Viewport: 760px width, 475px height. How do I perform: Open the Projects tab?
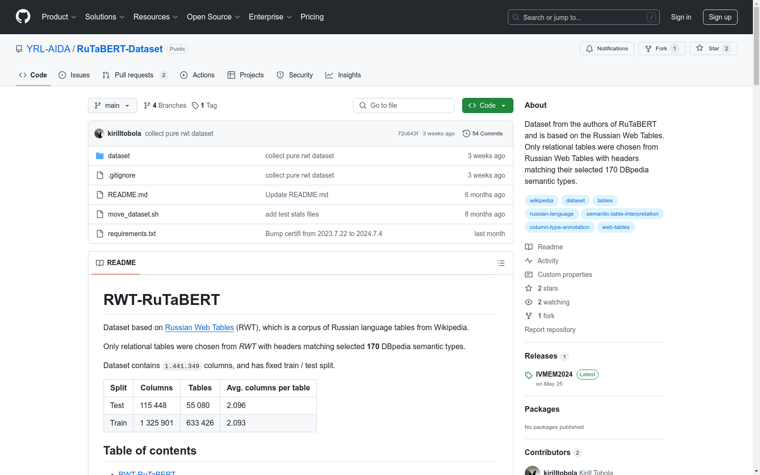246,75
